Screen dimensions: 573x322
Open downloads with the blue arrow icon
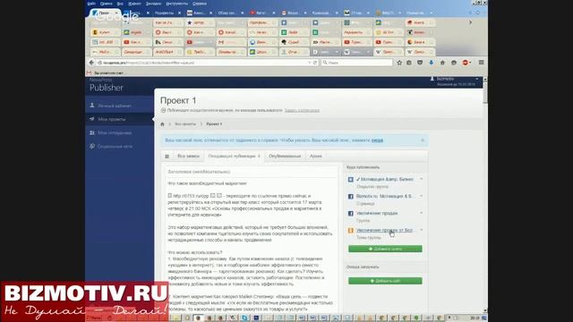click(432, 63)
